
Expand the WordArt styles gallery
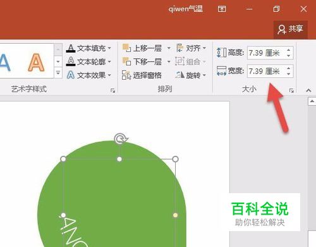[x=58, y=73]
